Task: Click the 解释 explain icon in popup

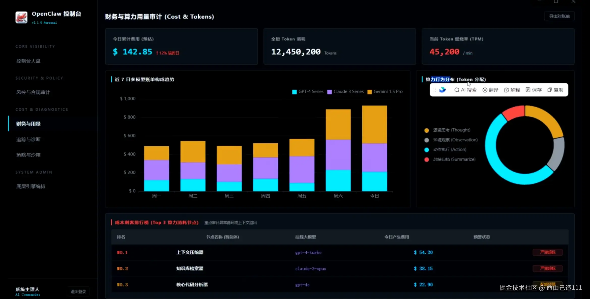Action: tap(506, 90)
